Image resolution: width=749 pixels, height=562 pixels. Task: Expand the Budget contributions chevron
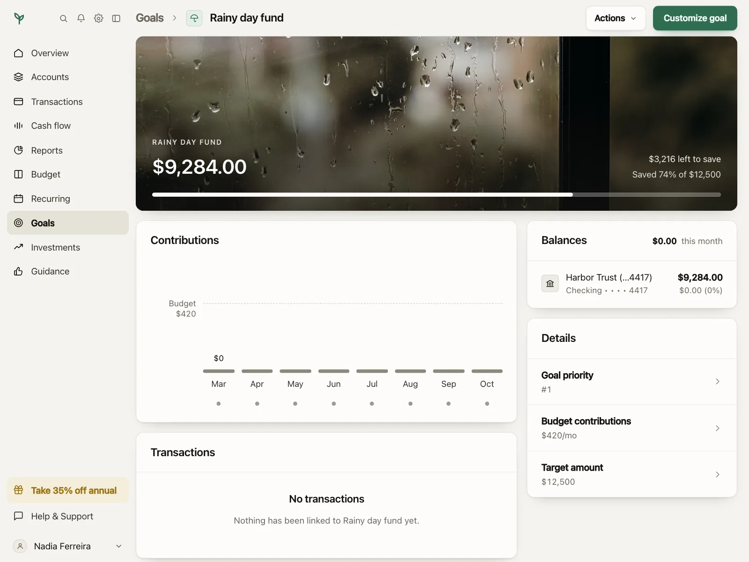tap(718, 428)
